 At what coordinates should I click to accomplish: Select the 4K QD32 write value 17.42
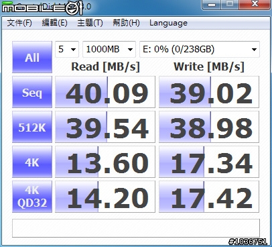point(209,197)
